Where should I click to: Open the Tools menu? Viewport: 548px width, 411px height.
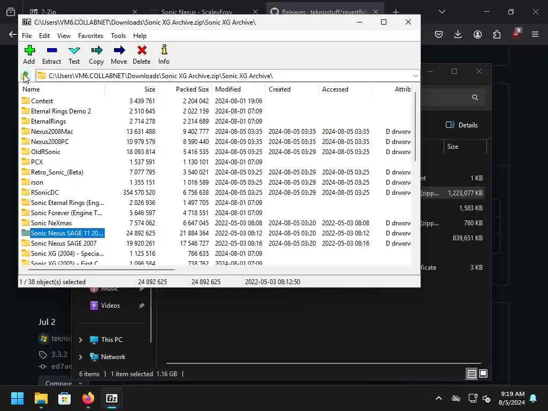(118, 36)
